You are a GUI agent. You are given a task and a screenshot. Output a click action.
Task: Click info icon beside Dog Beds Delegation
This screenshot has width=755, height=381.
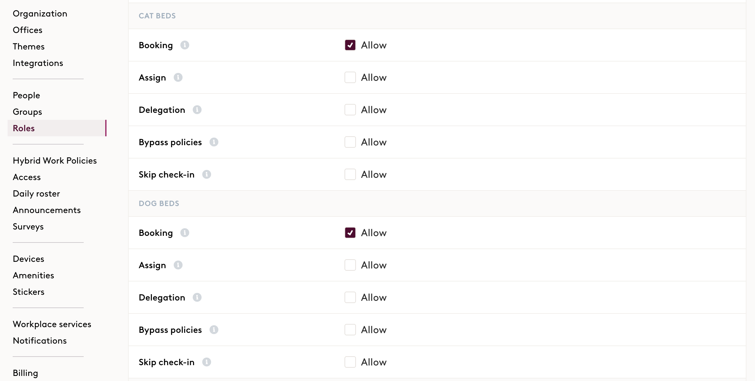pyautogui.click(x=197, y=298)
